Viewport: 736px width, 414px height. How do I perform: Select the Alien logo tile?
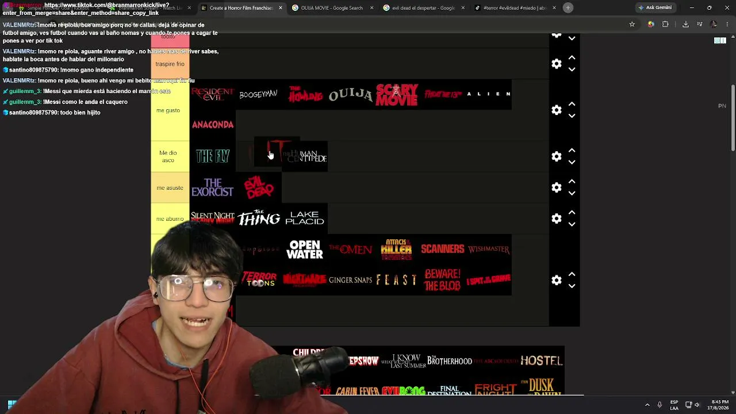(x=489, y=94)
